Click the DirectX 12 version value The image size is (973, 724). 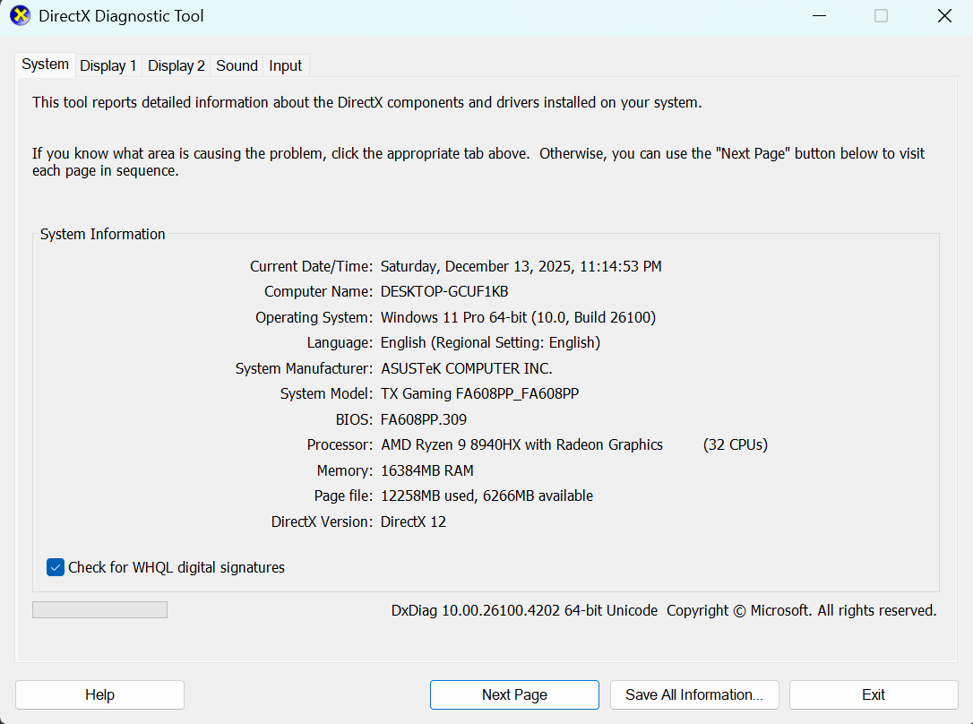(x=413, y=521)
